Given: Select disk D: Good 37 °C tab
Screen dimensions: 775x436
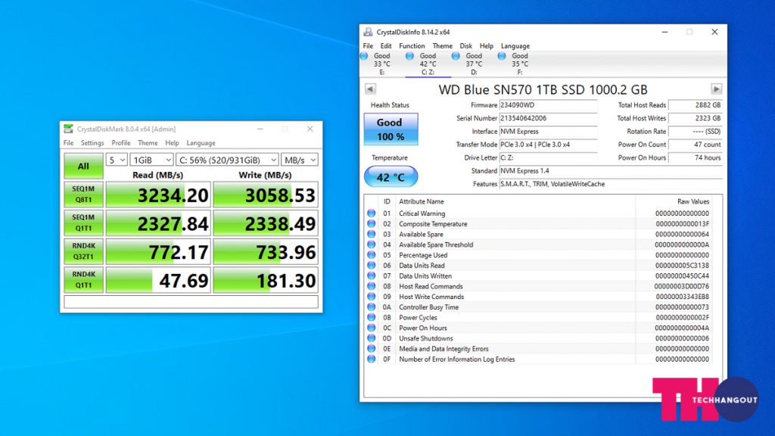Looking at the screenshot, I should [x=474, y=64].
